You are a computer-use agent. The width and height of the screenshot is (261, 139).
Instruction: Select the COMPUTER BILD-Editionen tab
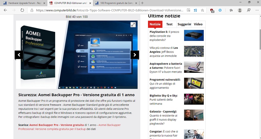pyautogui.click(x=70, y=3)
